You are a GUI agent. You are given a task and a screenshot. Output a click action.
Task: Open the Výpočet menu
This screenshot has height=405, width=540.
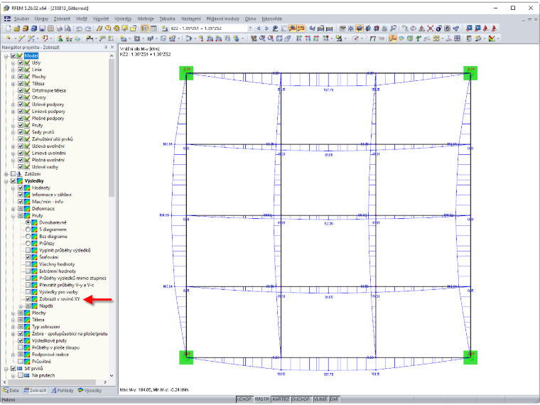101,18
